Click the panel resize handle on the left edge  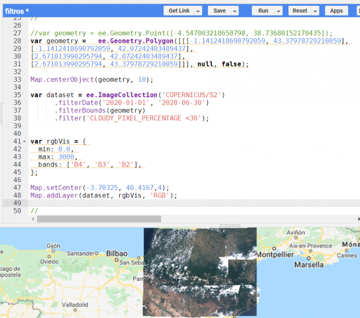point(2,114)
